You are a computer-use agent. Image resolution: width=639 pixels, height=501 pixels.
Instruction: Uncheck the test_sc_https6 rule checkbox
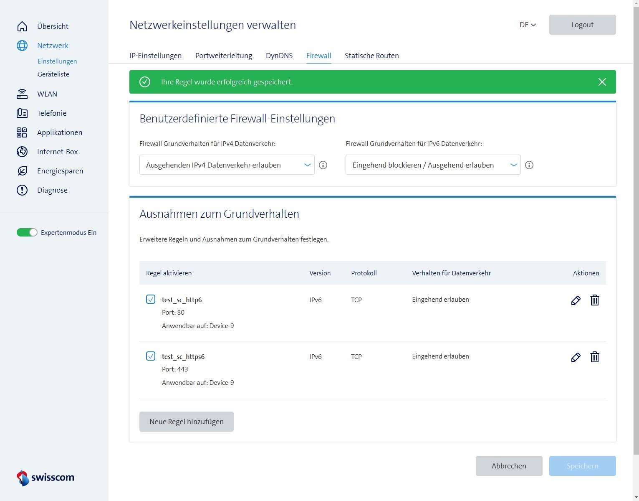click(x=151, y=356)
